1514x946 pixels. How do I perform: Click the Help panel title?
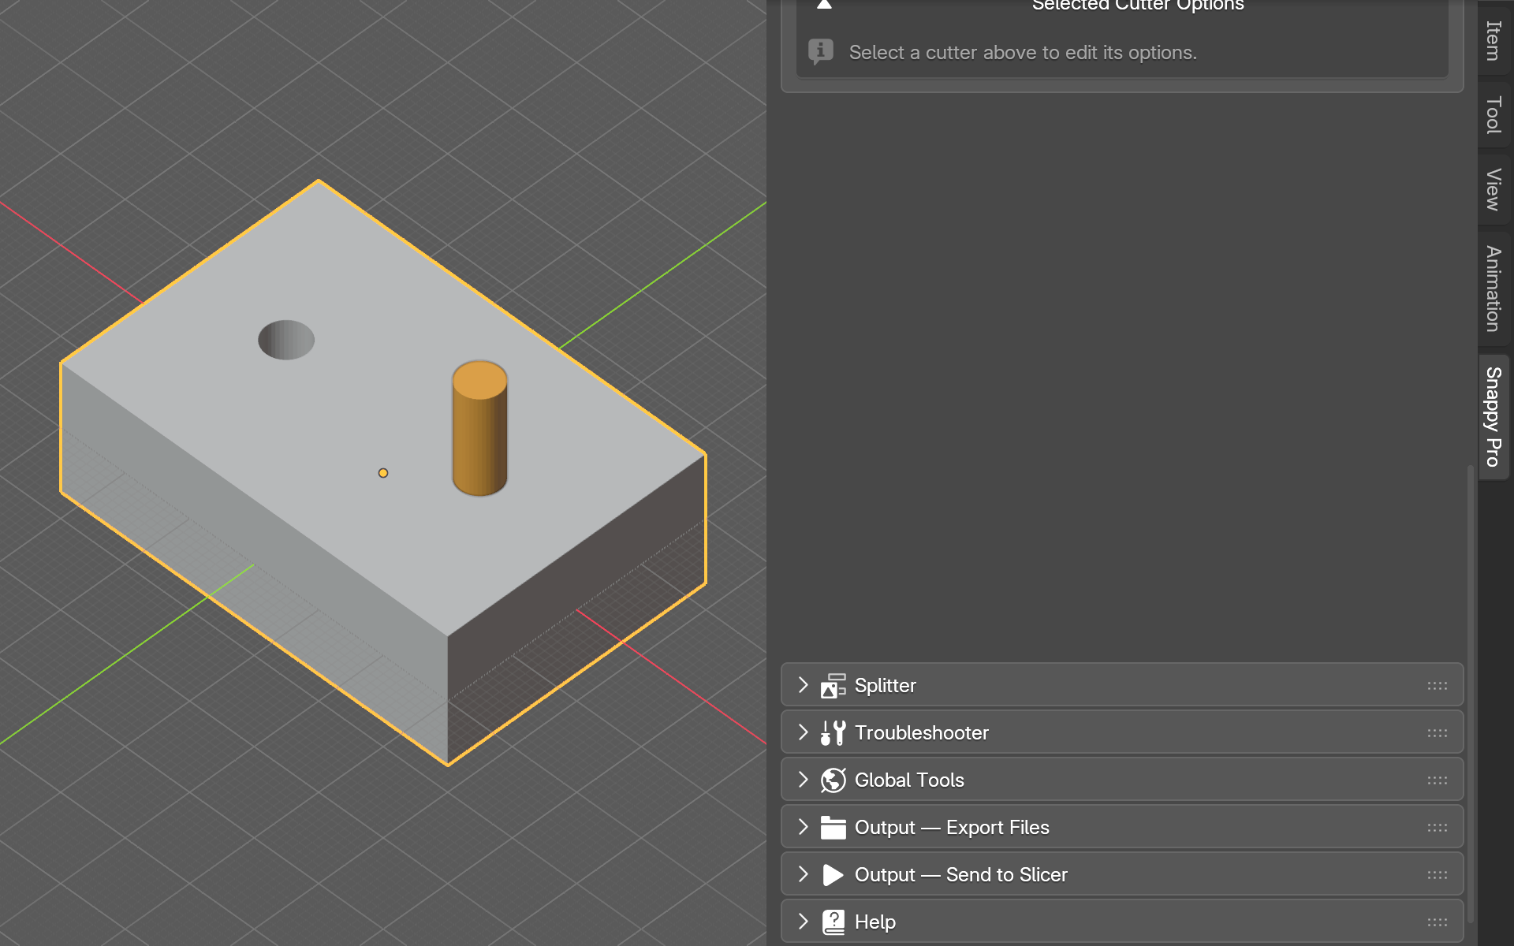(x=874, y=922)
